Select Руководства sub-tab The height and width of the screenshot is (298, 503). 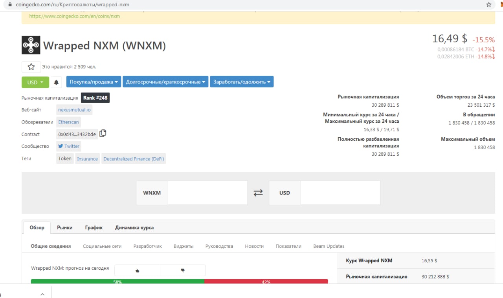[219, 246]
